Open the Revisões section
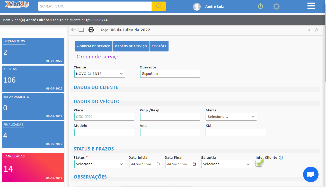The height and width of the screenshot is (187, 326). coord(159,46)
